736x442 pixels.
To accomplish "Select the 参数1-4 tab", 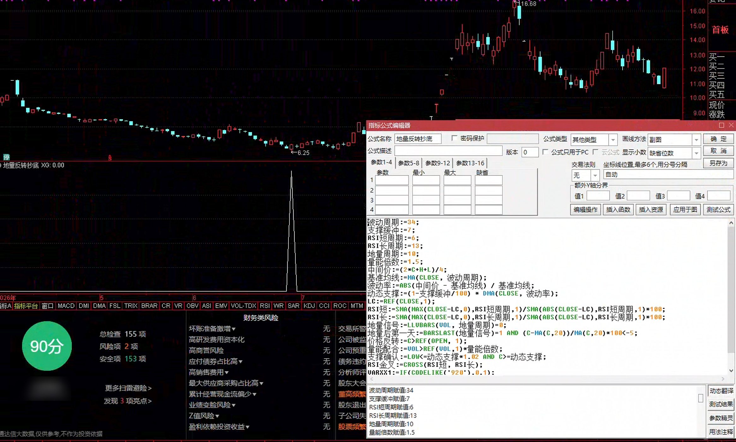I will (381, 162).
